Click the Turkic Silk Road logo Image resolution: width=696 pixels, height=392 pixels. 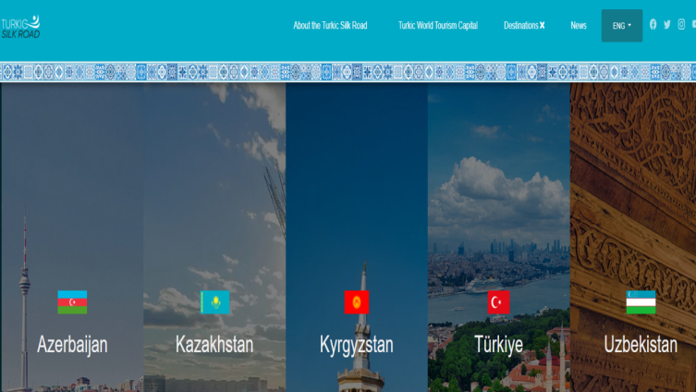coord(21,26)
